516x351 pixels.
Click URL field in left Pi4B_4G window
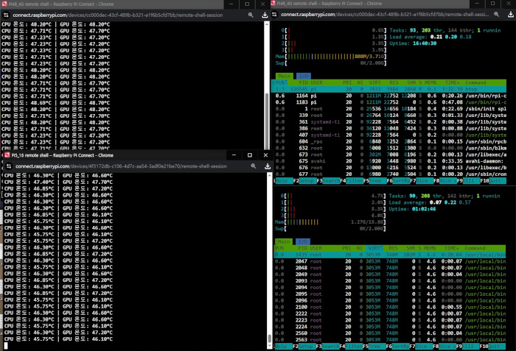click(x=118, y=15)
